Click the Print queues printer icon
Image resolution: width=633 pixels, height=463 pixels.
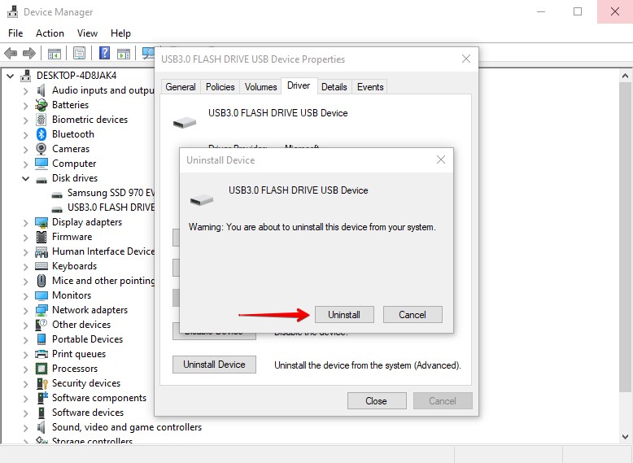41,354
